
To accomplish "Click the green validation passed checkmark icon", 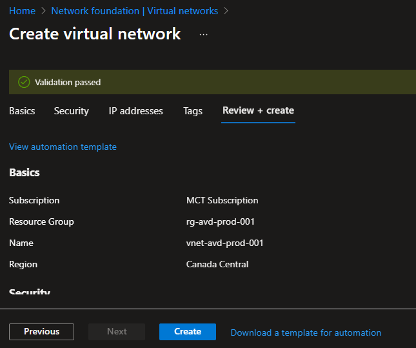I will (24, 82).
